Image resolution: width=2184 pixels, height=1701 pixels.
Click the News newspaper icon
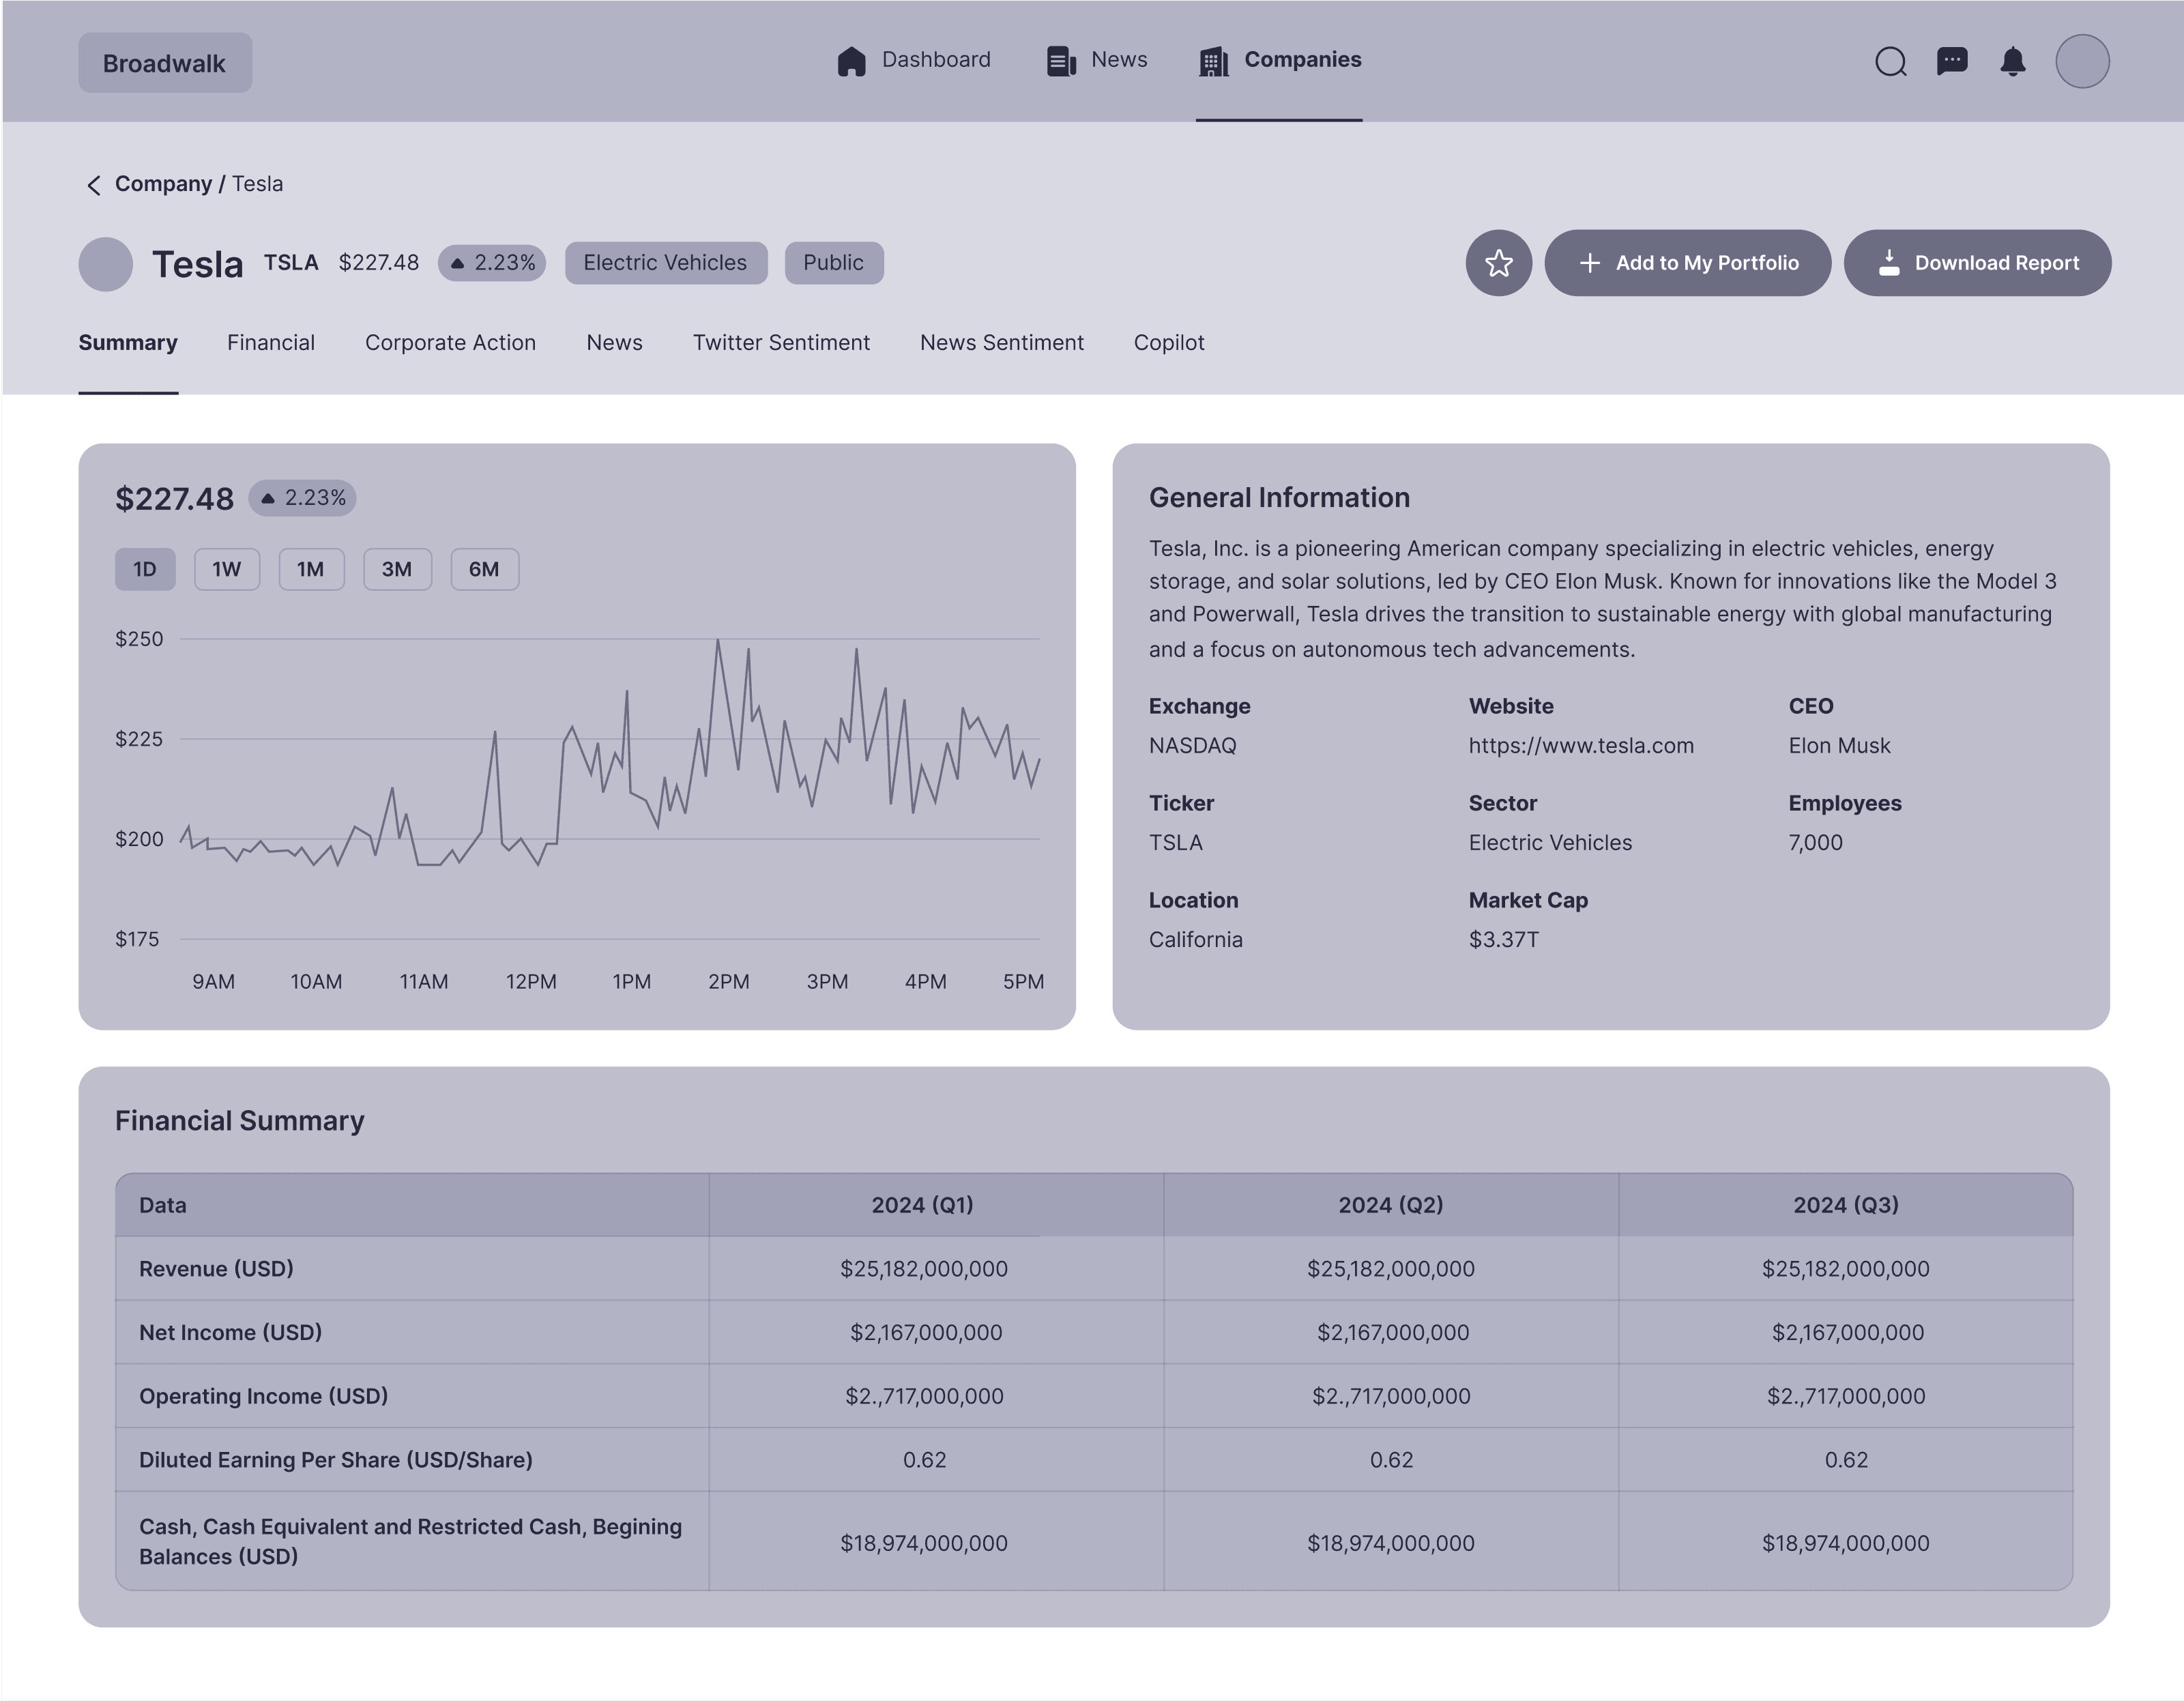[x=1061, y=61]
